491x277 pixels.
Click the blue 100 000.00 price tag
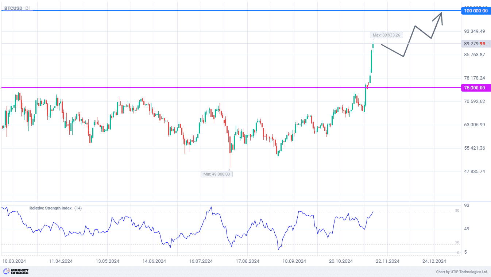tap(476, 11)
